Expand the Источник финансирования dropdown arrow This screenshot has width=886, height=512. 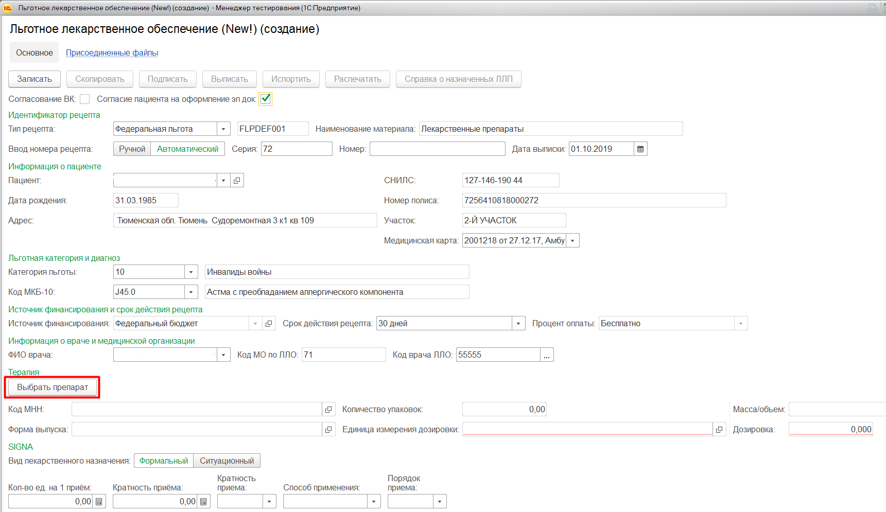[255, 323]
